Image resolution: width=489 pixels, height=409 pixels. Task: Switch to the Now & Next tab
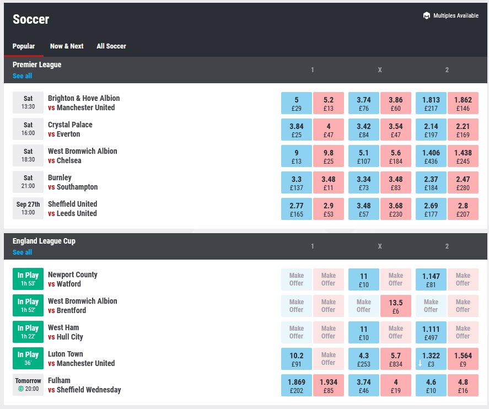tap(67, 46)
